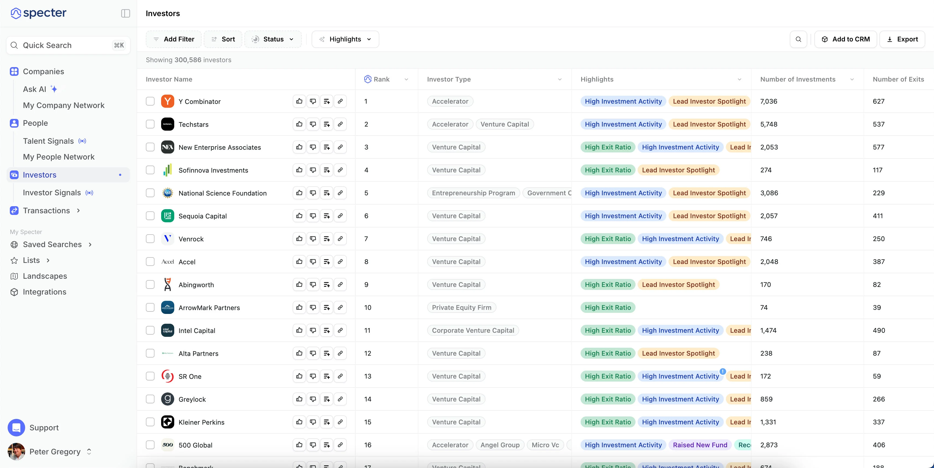The height and width of the screenshot is (468, 934).
Task: Add Venrock to a list
Action: coord(327,239)
